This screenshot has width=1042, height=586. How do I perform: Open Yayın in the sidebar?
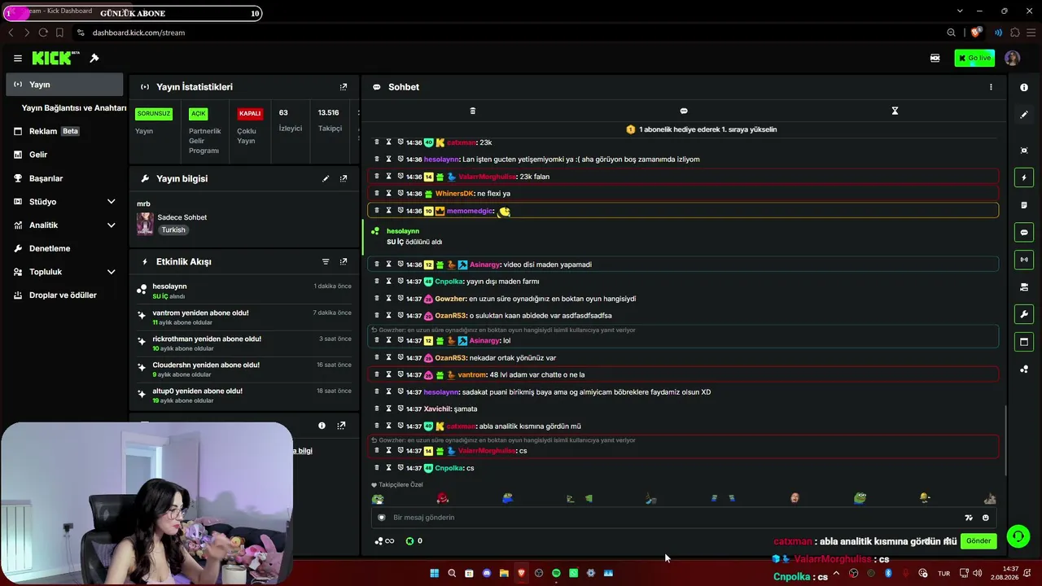point(64,85)
